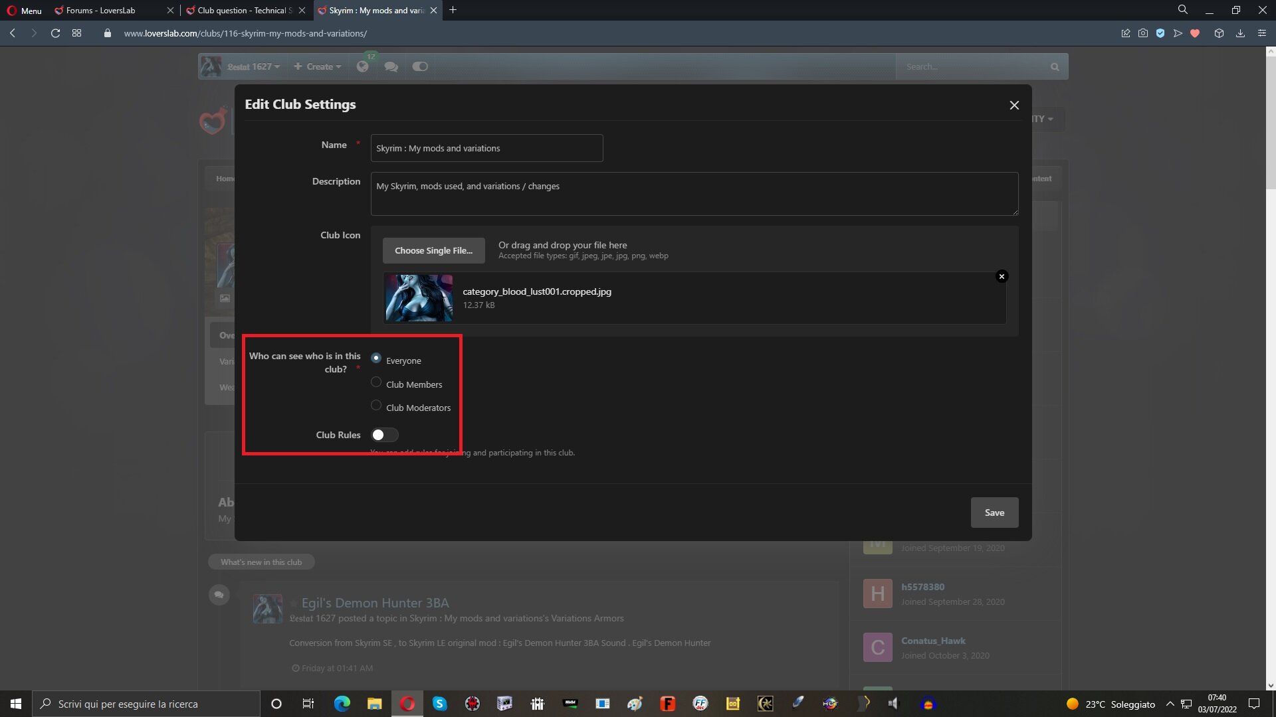The image size is (1276, 717).
Task: Open Opera speed dial start page
Action: 77,33
